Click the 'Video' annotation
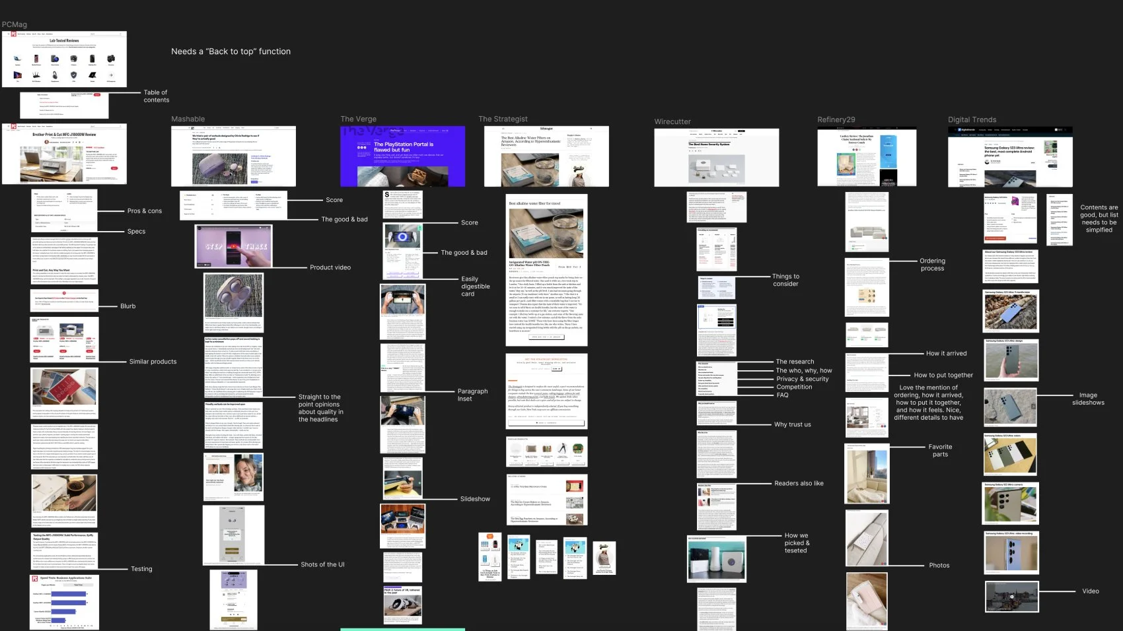The height and width of the screenshot is (631, 1123). click(1091, 591)
